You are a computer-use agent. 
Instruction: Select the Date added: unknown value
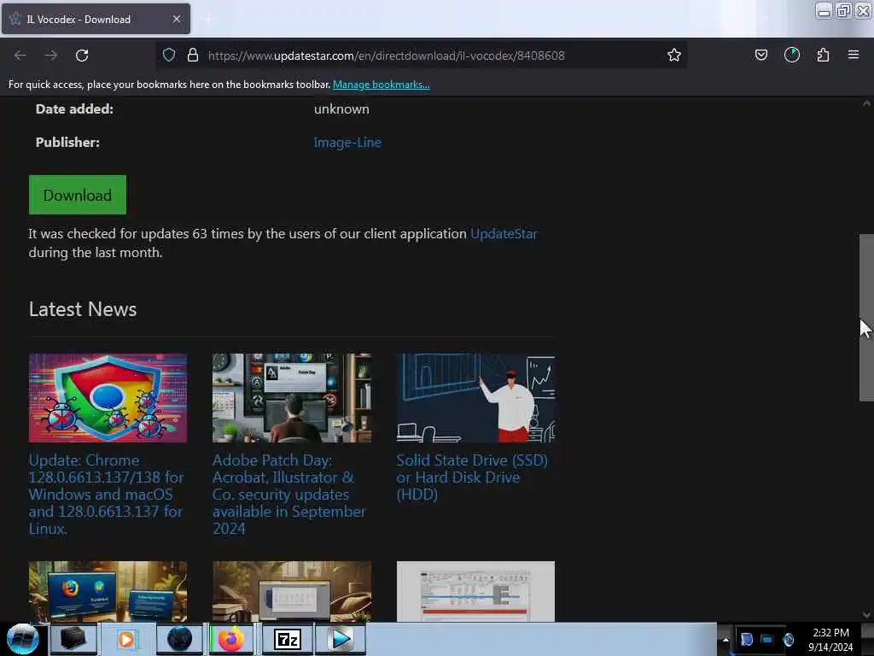(x=341, y=108)
